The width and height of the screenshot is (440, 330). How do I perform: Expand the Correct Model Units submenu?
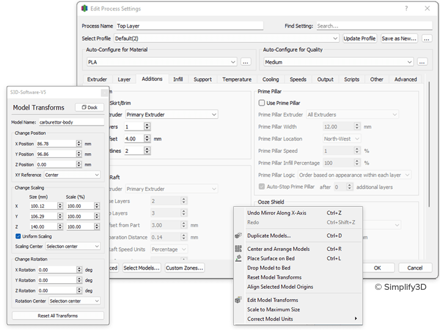[298, 319]
